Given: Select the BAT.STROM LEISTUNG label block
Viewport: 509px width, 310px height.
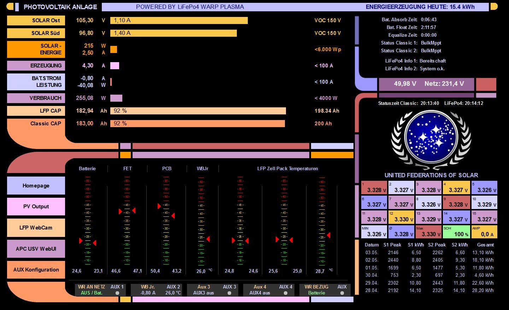Looking at the screenshot, I should click(x=36, y=82).
